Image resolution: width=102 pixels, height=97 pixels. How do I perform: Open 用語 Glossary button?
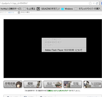[x=53, y=84]
